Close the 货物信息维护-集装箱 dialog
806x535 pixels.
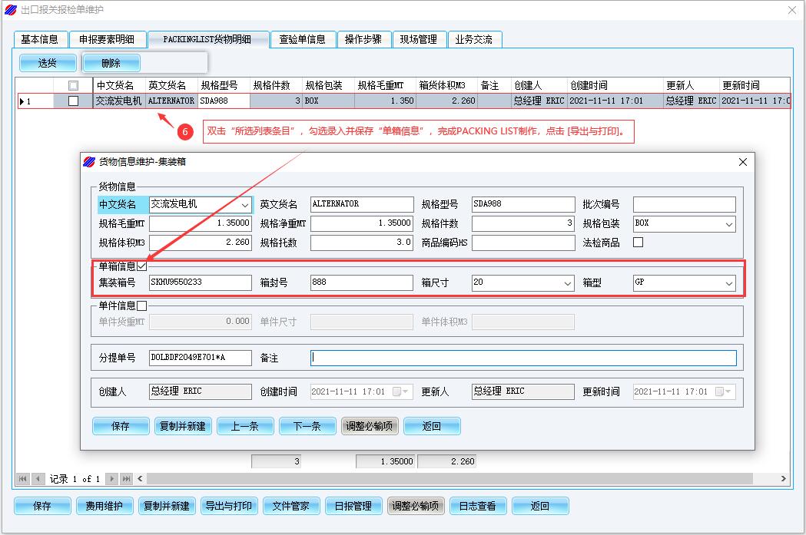coord(742,162)
